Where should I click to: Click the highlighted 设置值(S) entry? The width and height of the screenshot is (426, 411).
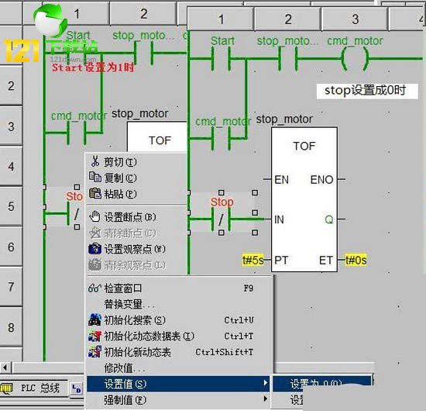(x=178, y=384)
